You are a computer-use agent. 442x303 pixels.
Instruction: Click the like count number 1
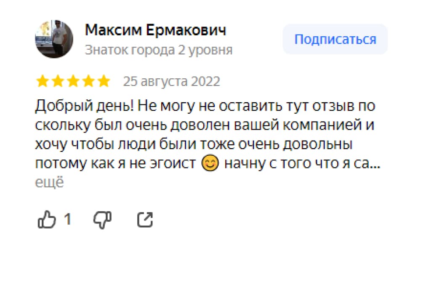[x=67, y=219]
